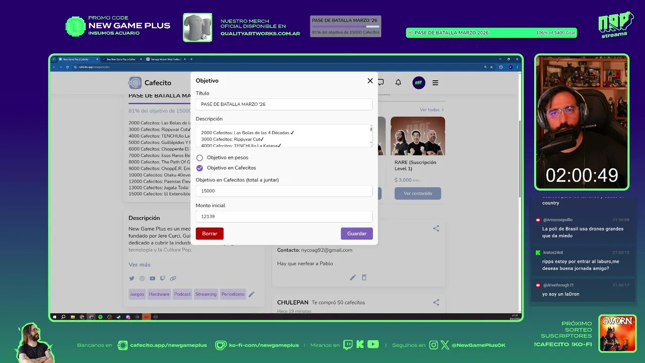Open Spotify from the taskbar
This screenshot has height=363, width=645.
pos(100,317)
